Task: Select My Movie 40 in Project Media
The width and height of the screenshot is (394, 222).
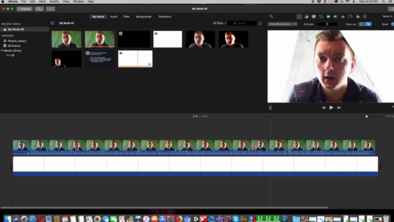Action: 25,30
